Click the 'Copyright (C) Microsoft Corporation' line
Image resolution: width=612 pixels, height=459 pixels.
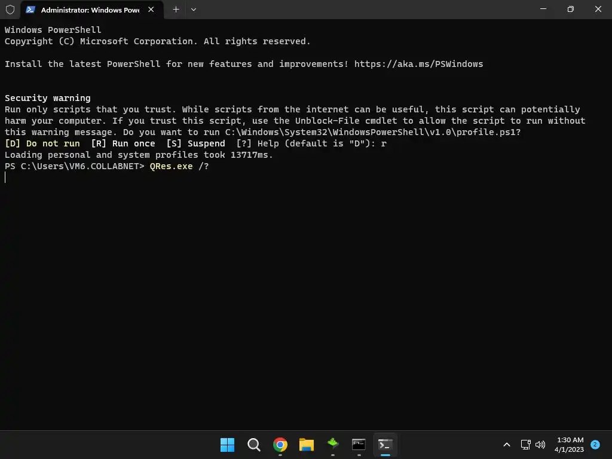click(158, 41)
